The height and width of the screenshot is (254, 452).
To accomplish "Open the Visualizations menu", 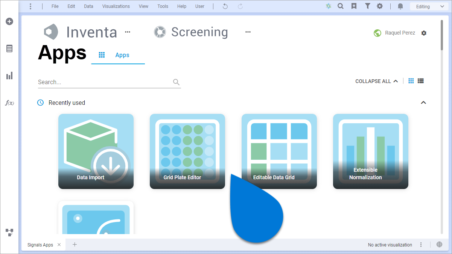I will (x=116, y=6).
